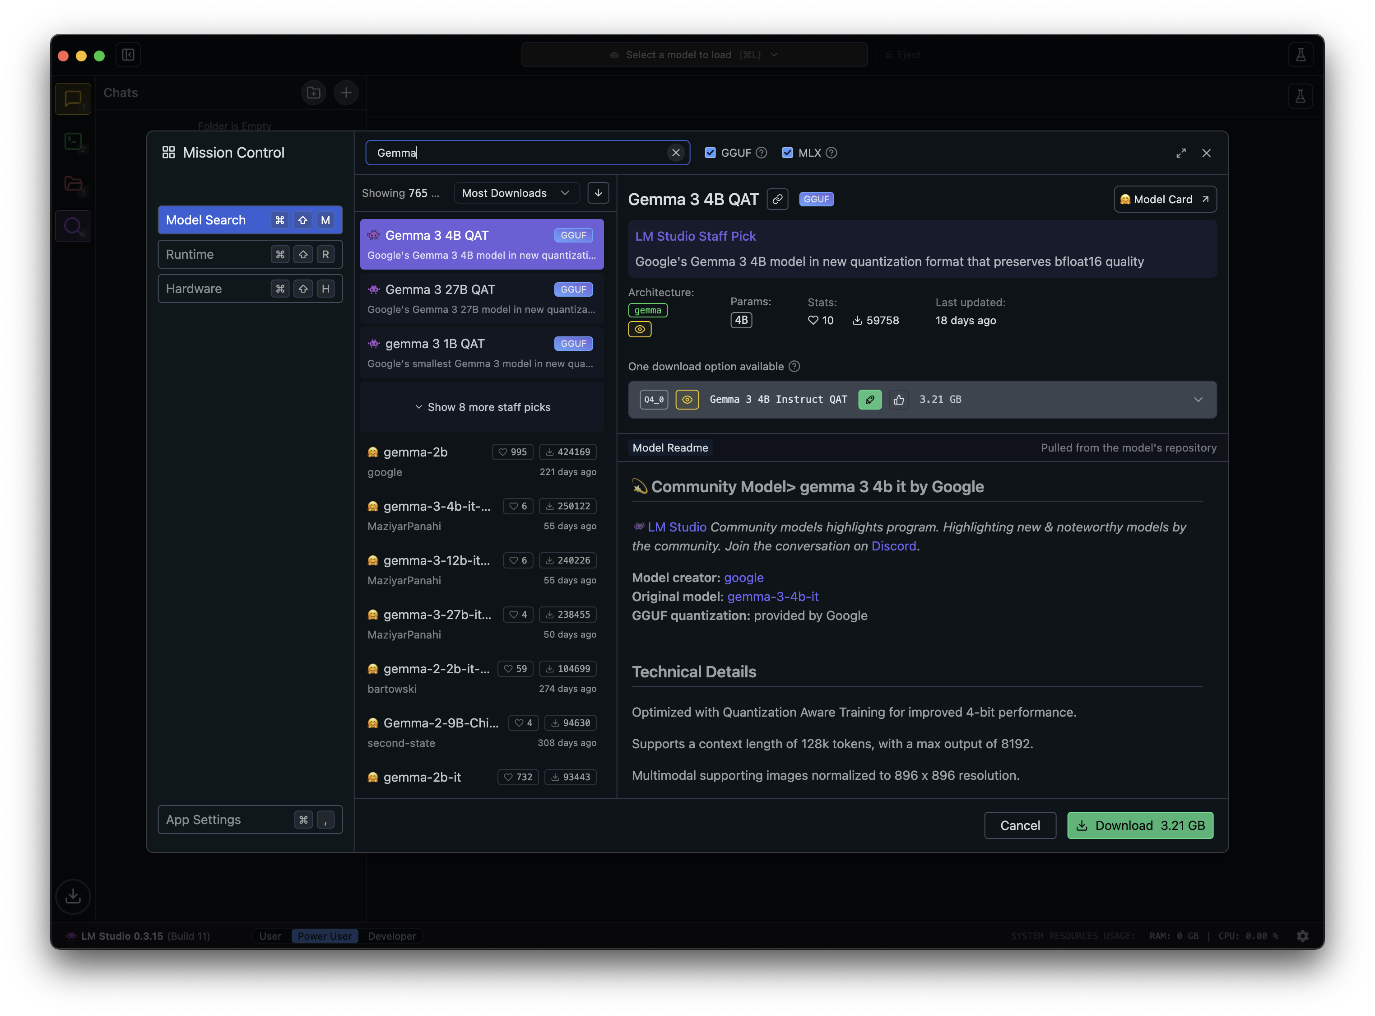1375x1016 pixels.
Task: Open the Developer terminal icon in sidebar
Action: pyautogui.click(x=73, y=141)
